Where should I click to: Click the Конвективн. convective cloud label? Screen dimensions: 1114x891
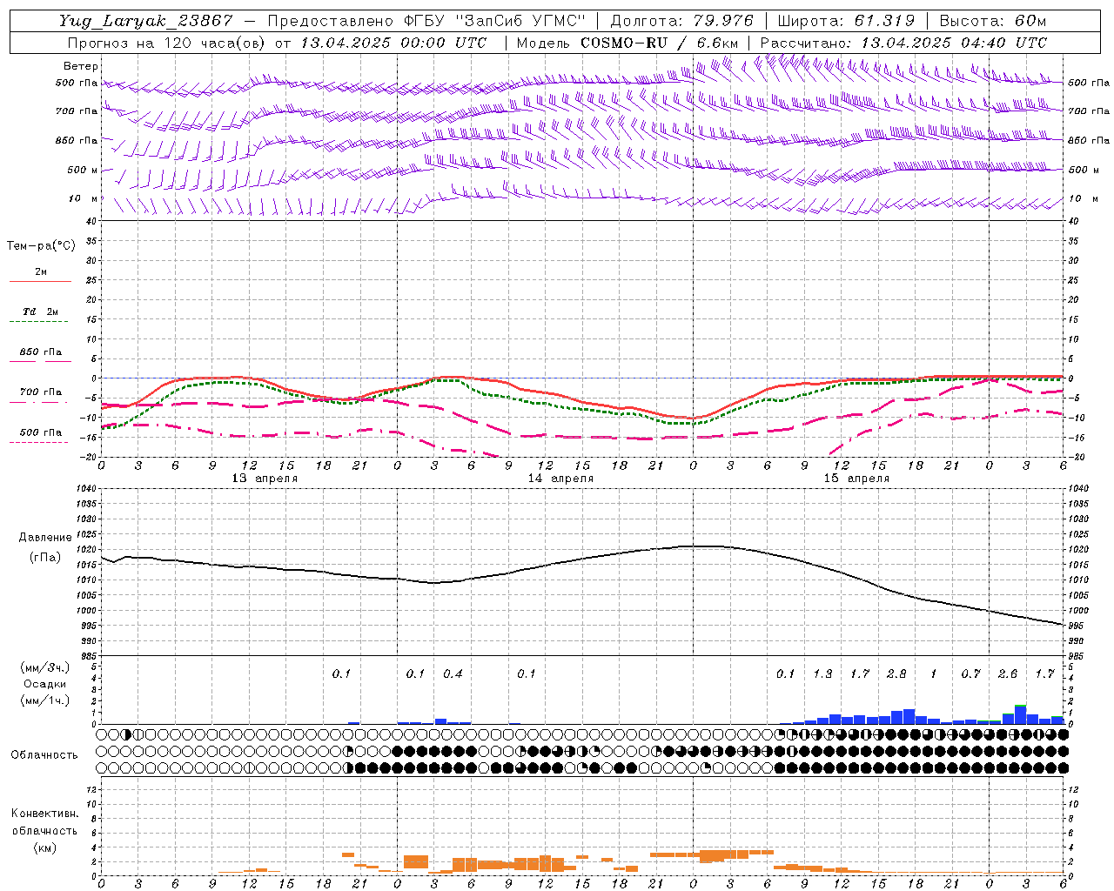tap(45, 814)
